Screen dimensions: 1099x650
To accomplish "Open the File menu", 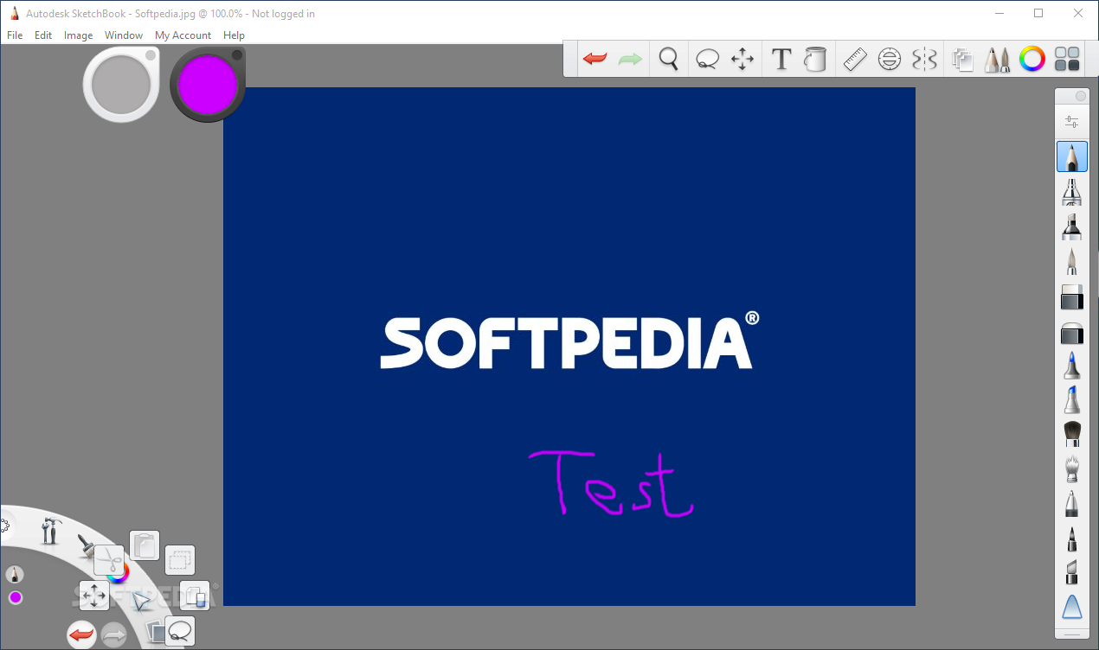I will pos(15,35).
